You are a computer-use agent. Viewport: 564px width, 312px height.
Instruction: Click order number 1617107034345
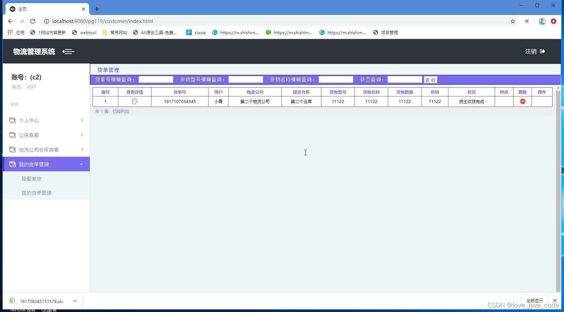180,101
